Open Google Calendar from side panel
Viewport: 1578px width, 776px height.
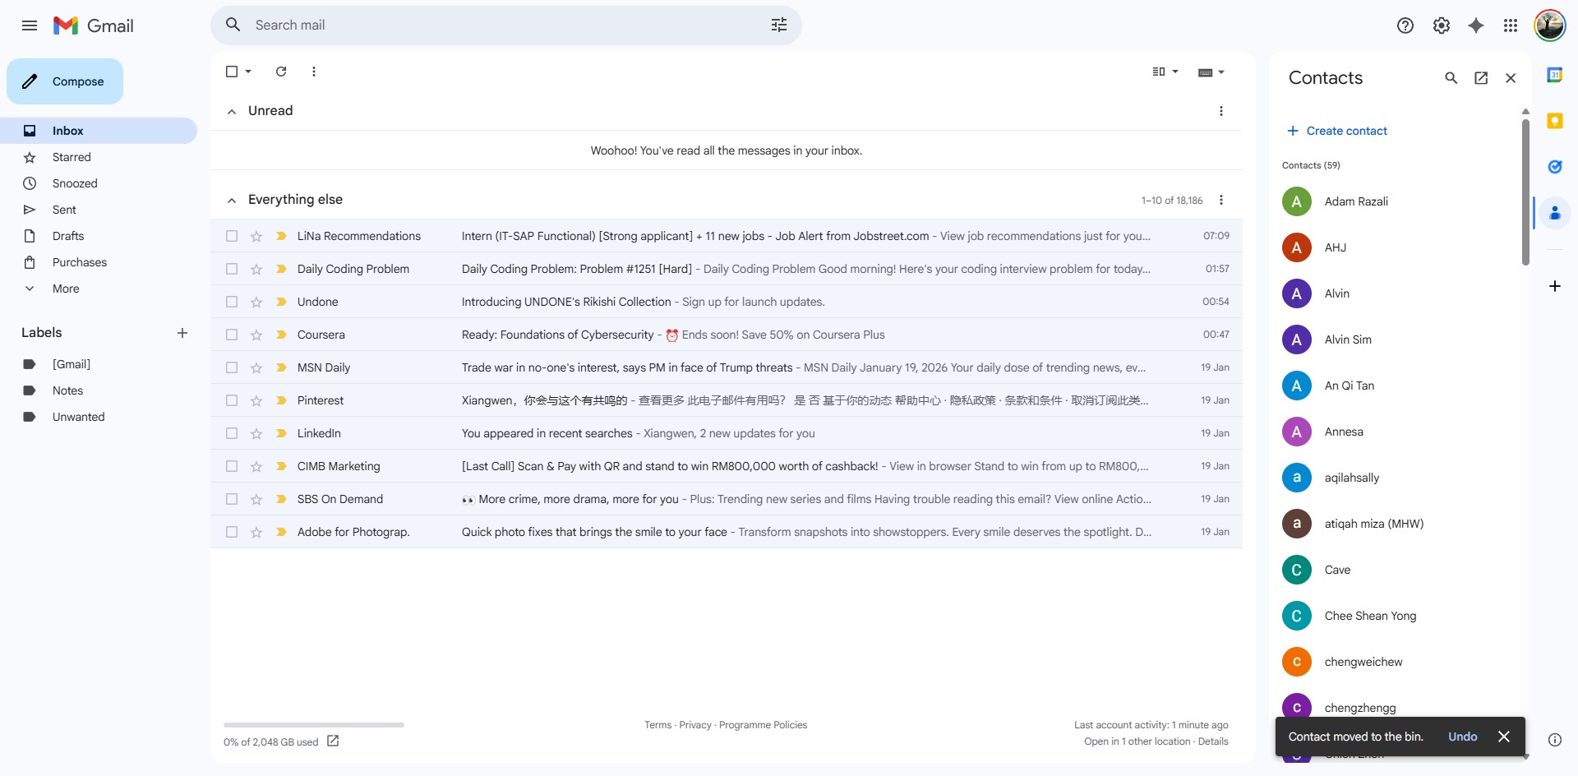click(x=1554, y=75)
